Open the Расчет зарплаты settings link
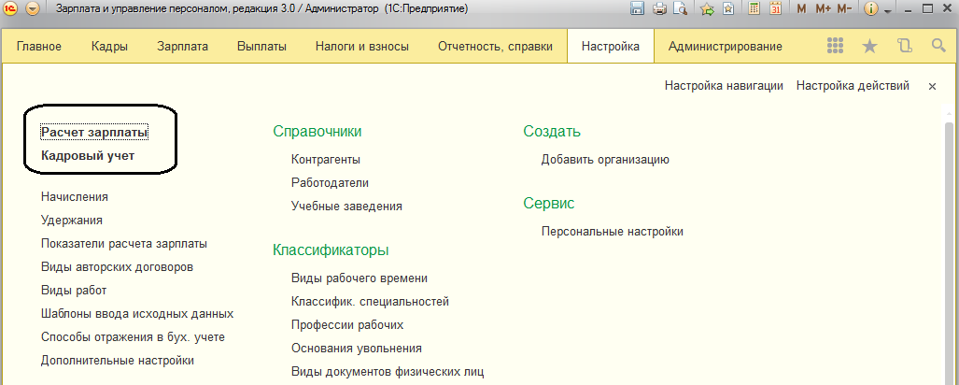 [x=94, y=133]
